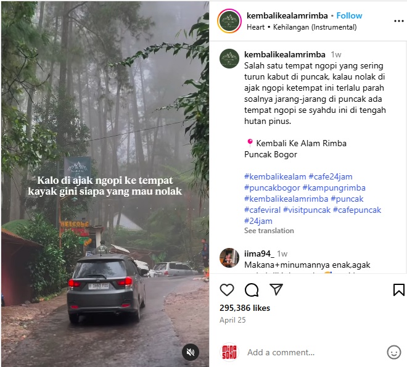Click the kembalikealamrimba story ring avatar in the header

tap(229, 21)
